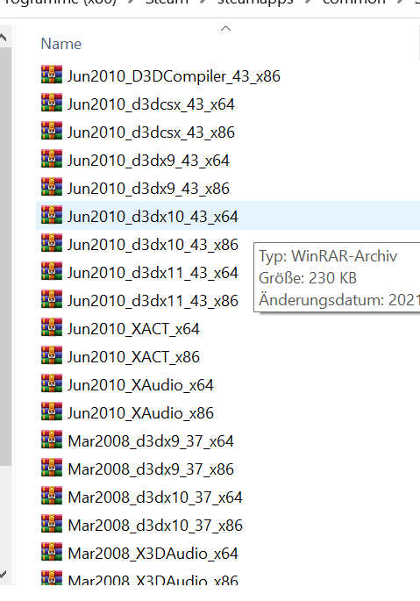Click the WinRAR icon beside Jun2010_d3dx9_43_x86

tap(52, 187)
